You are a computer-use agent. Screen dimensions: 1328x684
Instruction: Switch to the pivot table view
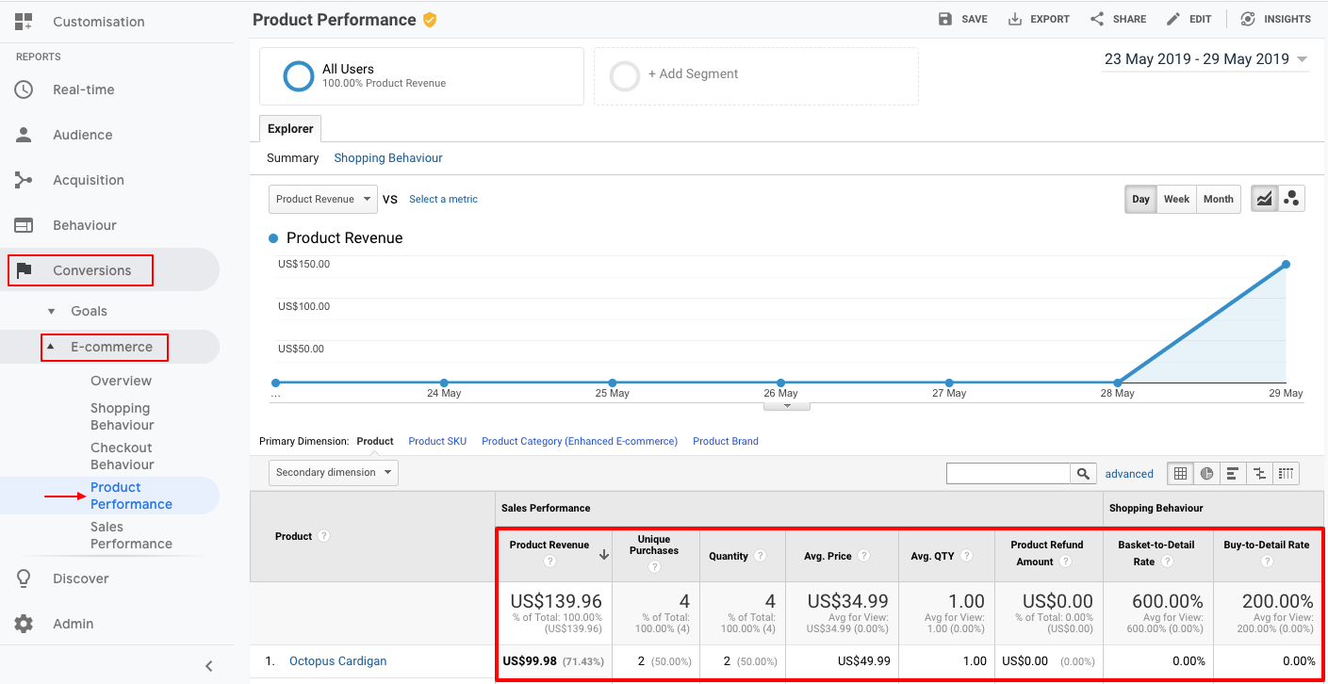(x=1287, y=473)
